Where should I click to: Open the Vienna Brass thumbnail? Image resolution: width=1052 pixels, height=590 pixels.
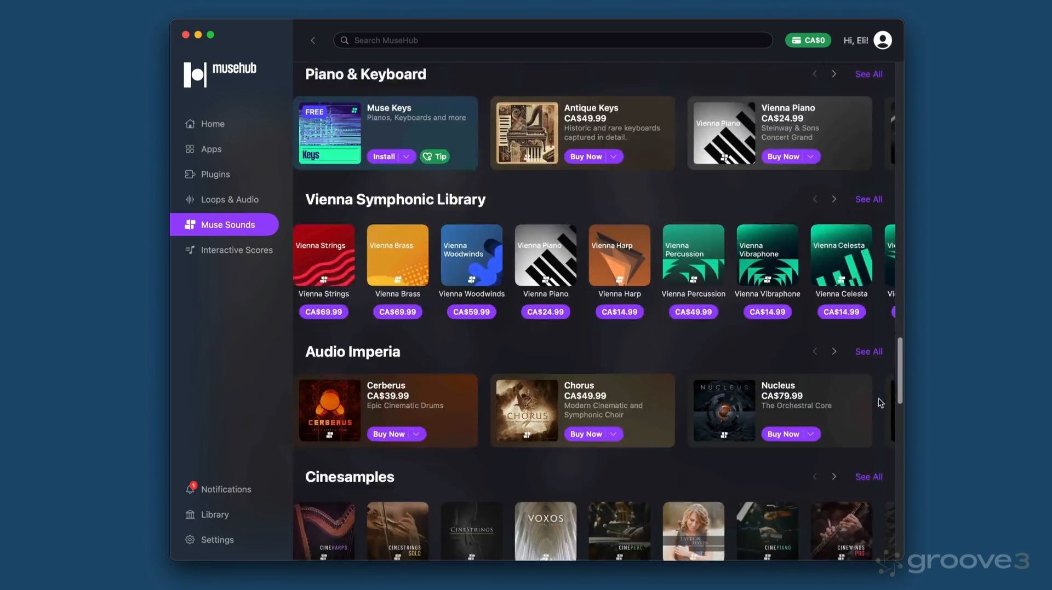pos(398,255)
